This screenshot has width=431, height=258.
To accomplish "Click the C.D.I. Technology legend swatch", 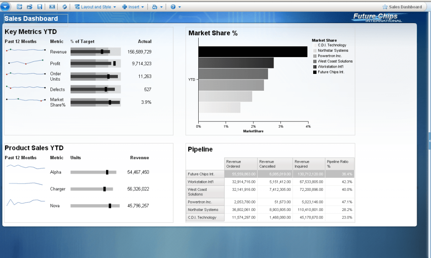I will pos(315,45).
